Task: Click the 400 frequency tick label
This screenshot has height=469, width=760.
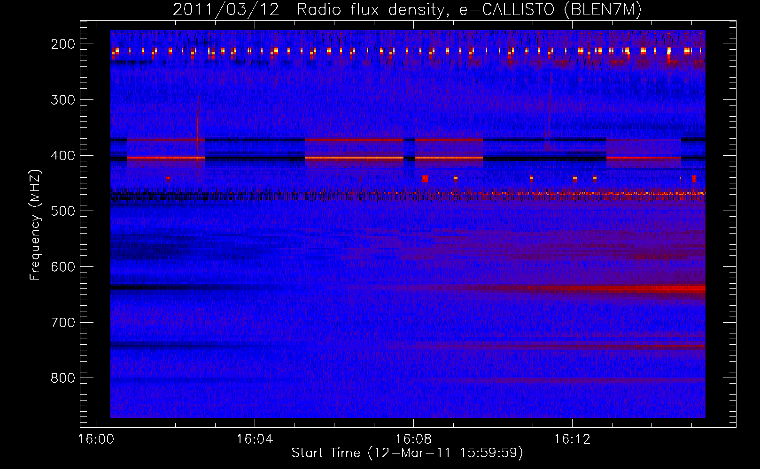Action: [x=63, y=156]
